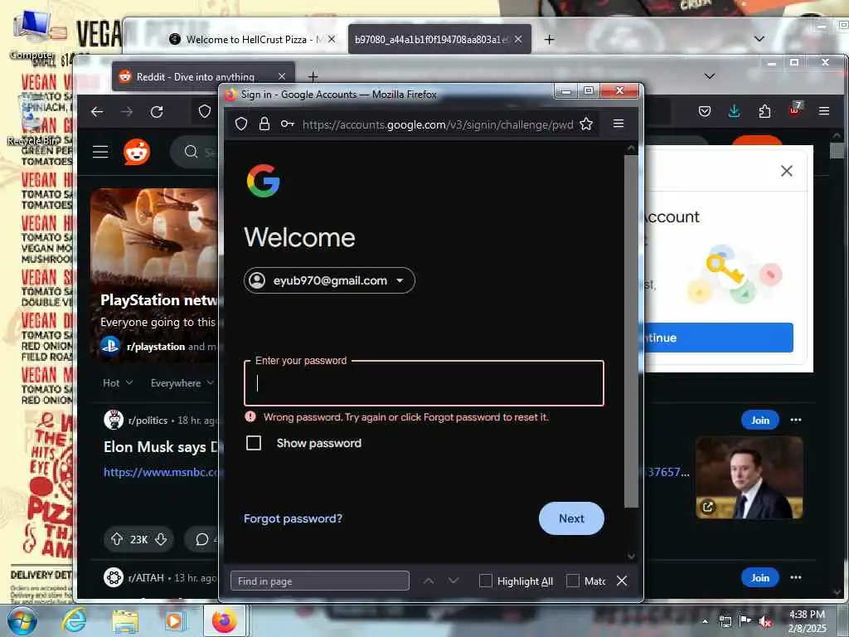Viewport: 849px width, 637px height.
Task: Click the Find in page input
Action: [319, 581]
